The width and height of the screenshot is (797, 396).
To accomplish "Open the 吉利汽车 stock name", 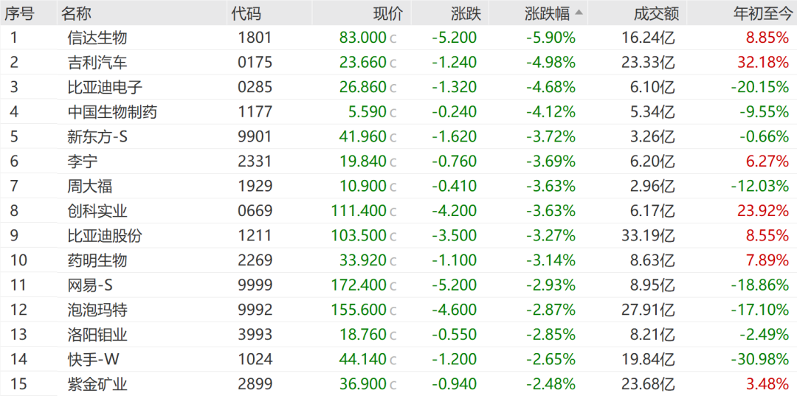I will pyautogui.click(x=97, y=63).
